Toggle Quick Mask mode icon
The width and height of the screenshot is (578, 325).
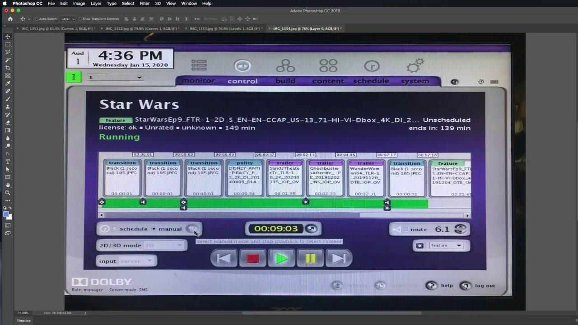coord(8,225)
